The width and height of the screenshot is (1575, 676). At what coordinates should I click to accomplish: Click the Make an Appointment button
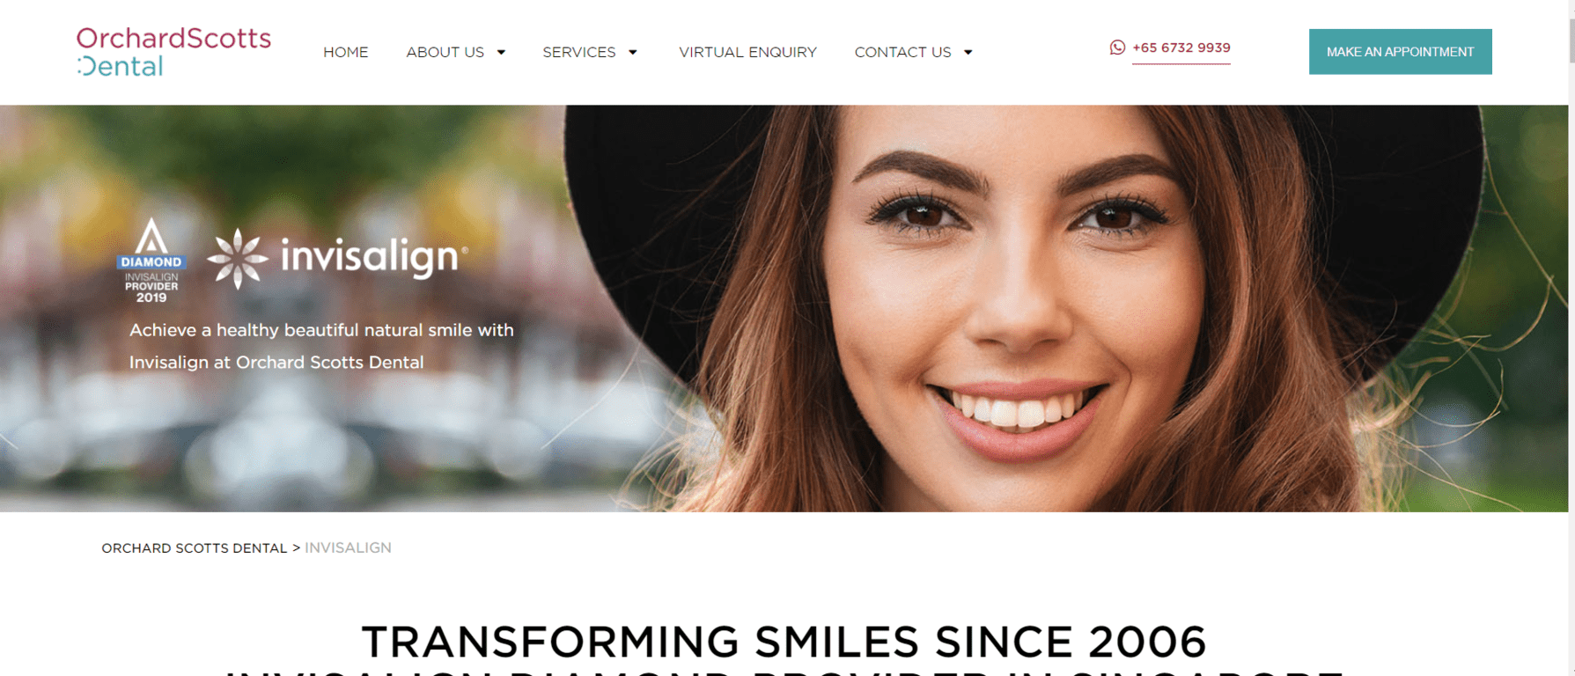point(1400,52)
